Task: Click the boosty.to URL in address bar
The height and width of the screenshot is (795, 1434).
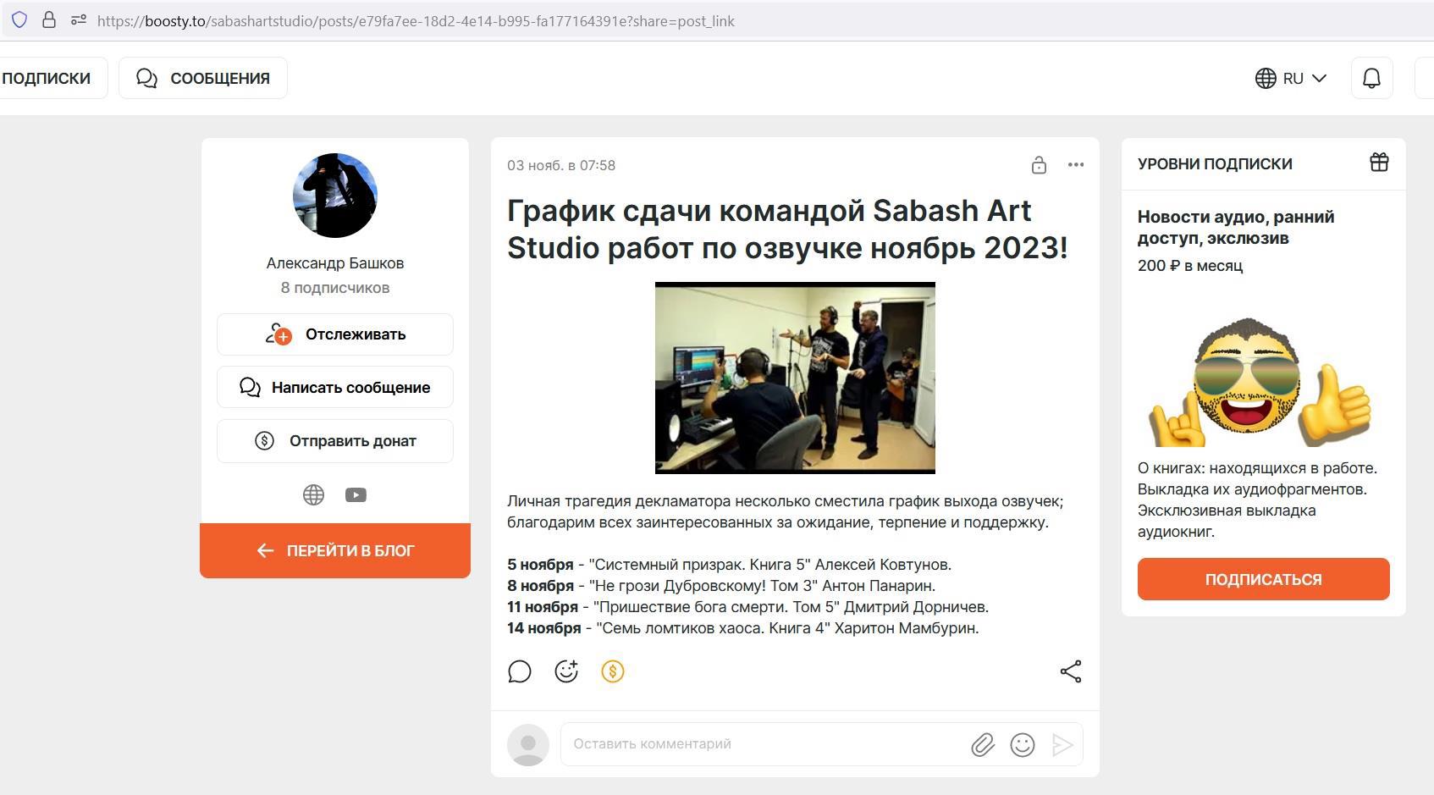Action: (416, 21)
